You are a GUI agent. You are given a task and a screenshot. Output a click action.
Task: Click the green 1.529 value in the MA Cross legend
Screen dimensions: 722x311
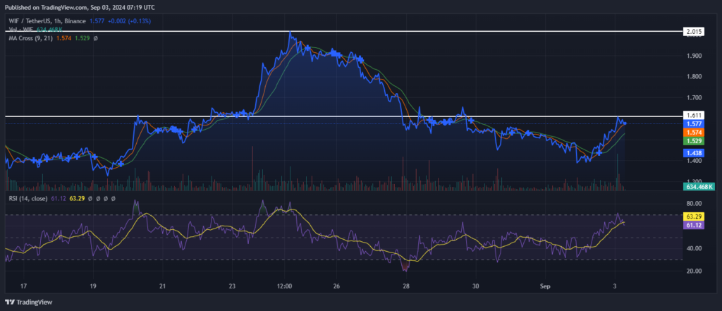[x=81, y=38]
